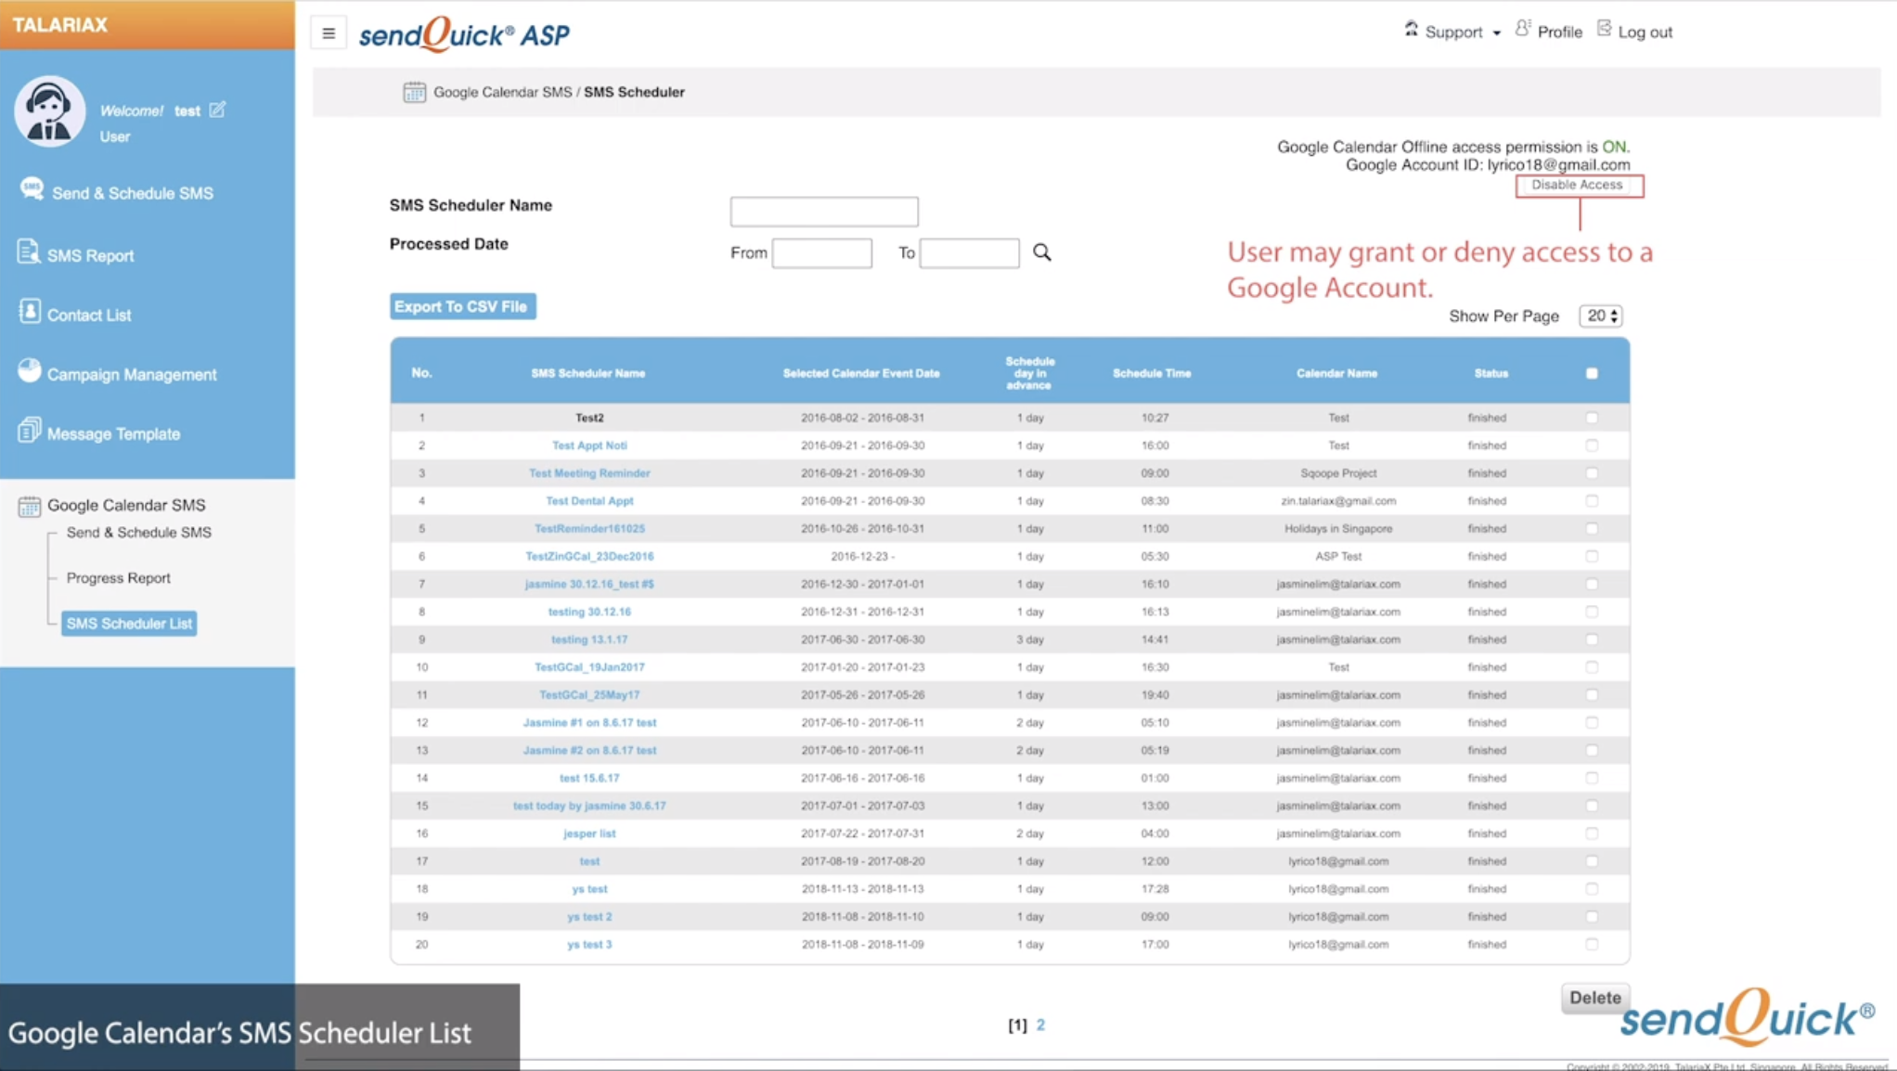The width and height of the screenshot is (1897, 1071).
Task: Open Message Template menu item
Action: tap(113, 433)
